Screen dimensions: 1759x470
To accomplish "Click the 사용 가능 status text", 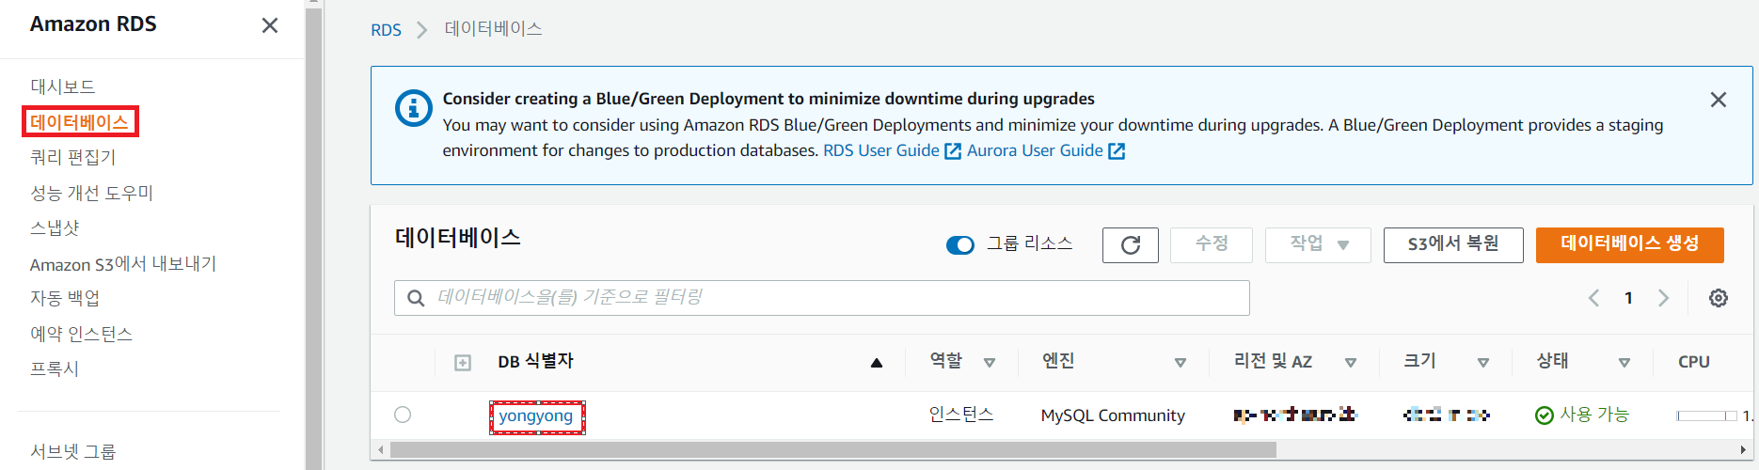I will click(x=1594, y=415).
